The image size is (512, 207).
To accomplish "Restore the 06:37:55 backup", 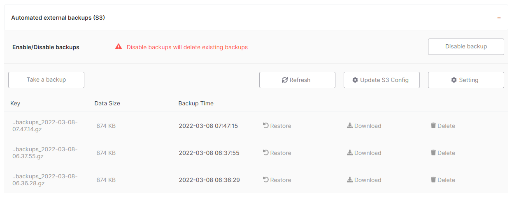I will tap(277, 153).
